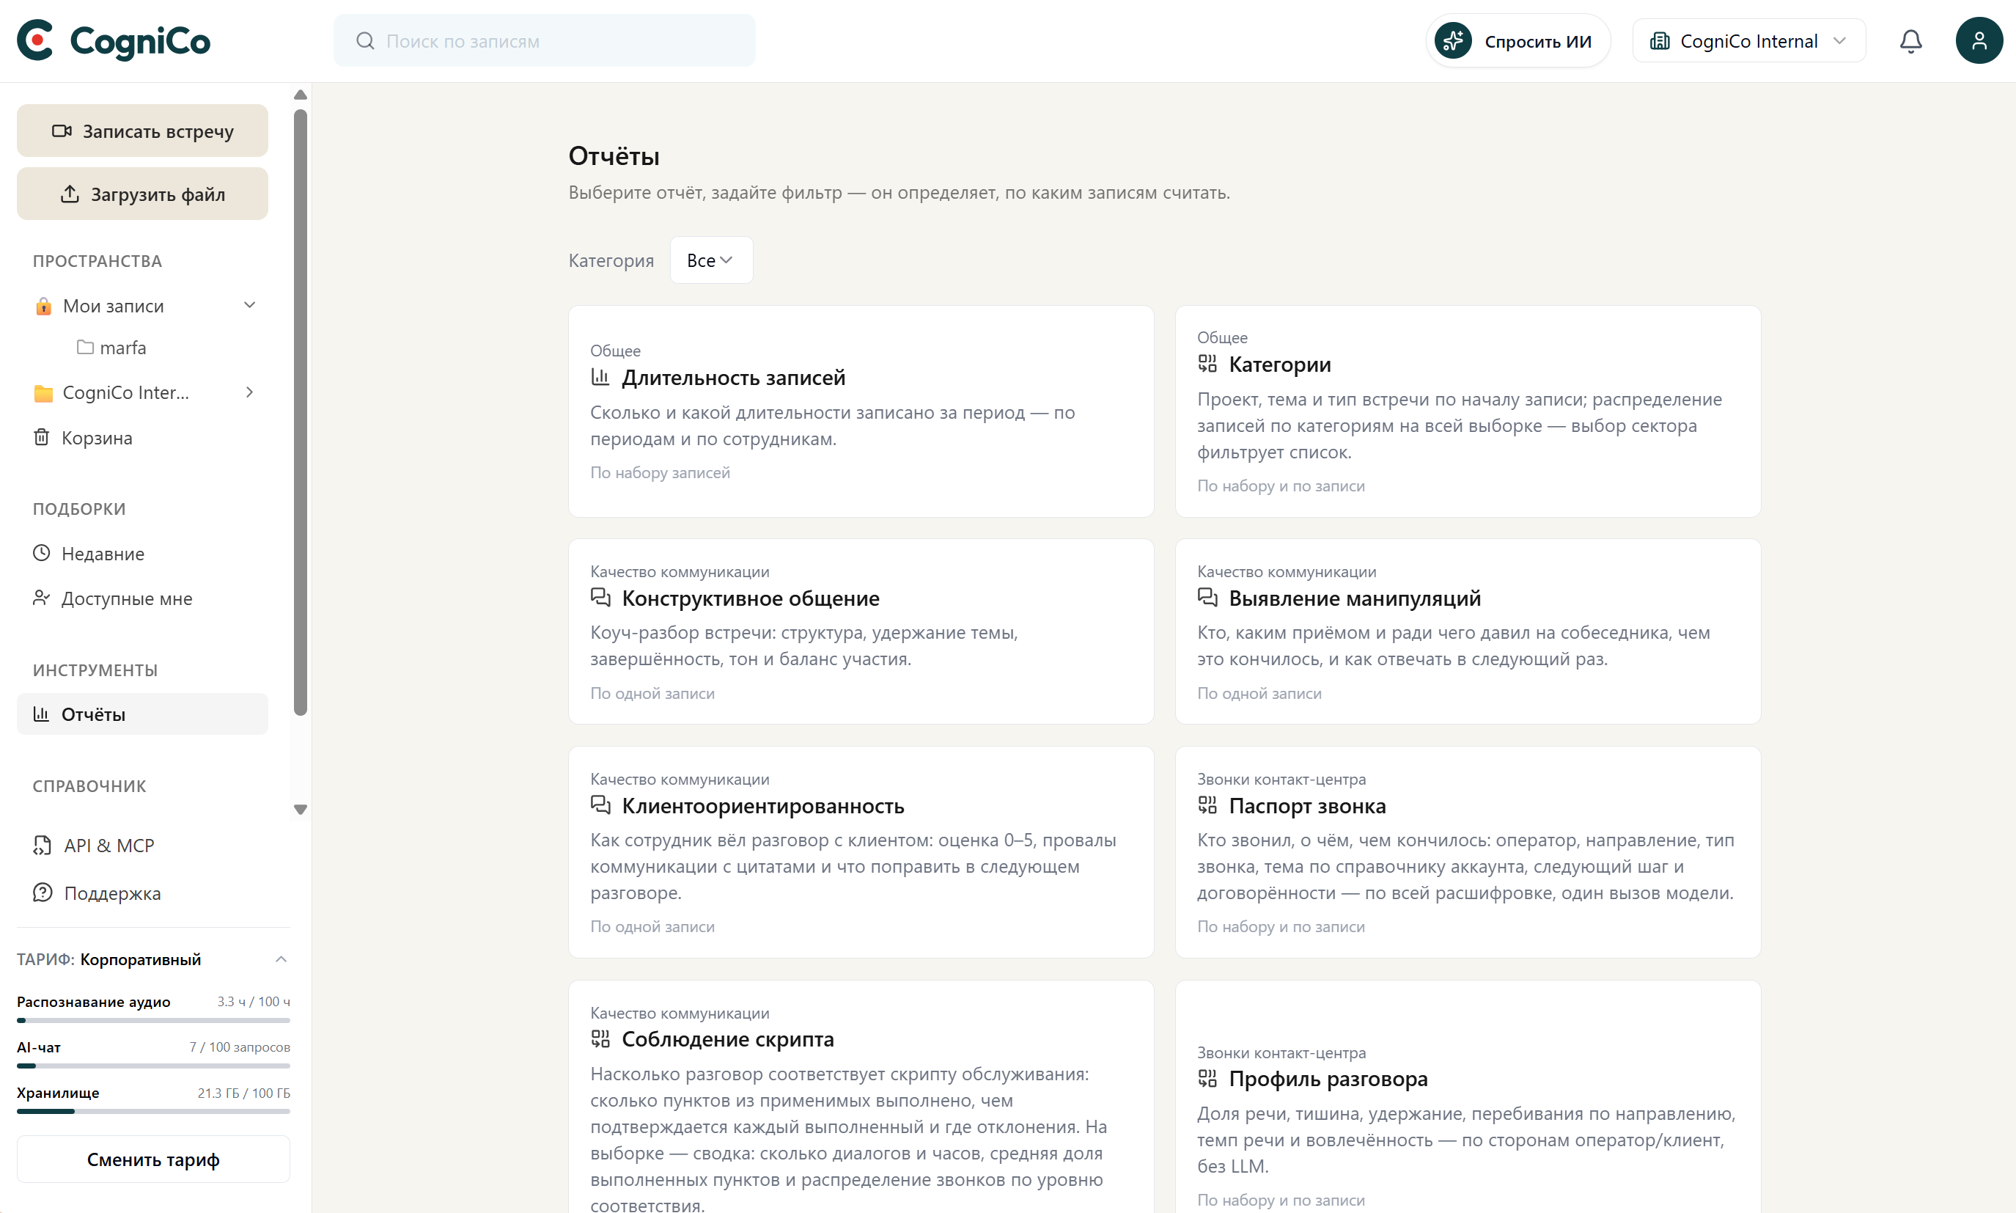Click the API & MCP file icon
This screenshot has width=2016, height=1213.
coord(43,845)
